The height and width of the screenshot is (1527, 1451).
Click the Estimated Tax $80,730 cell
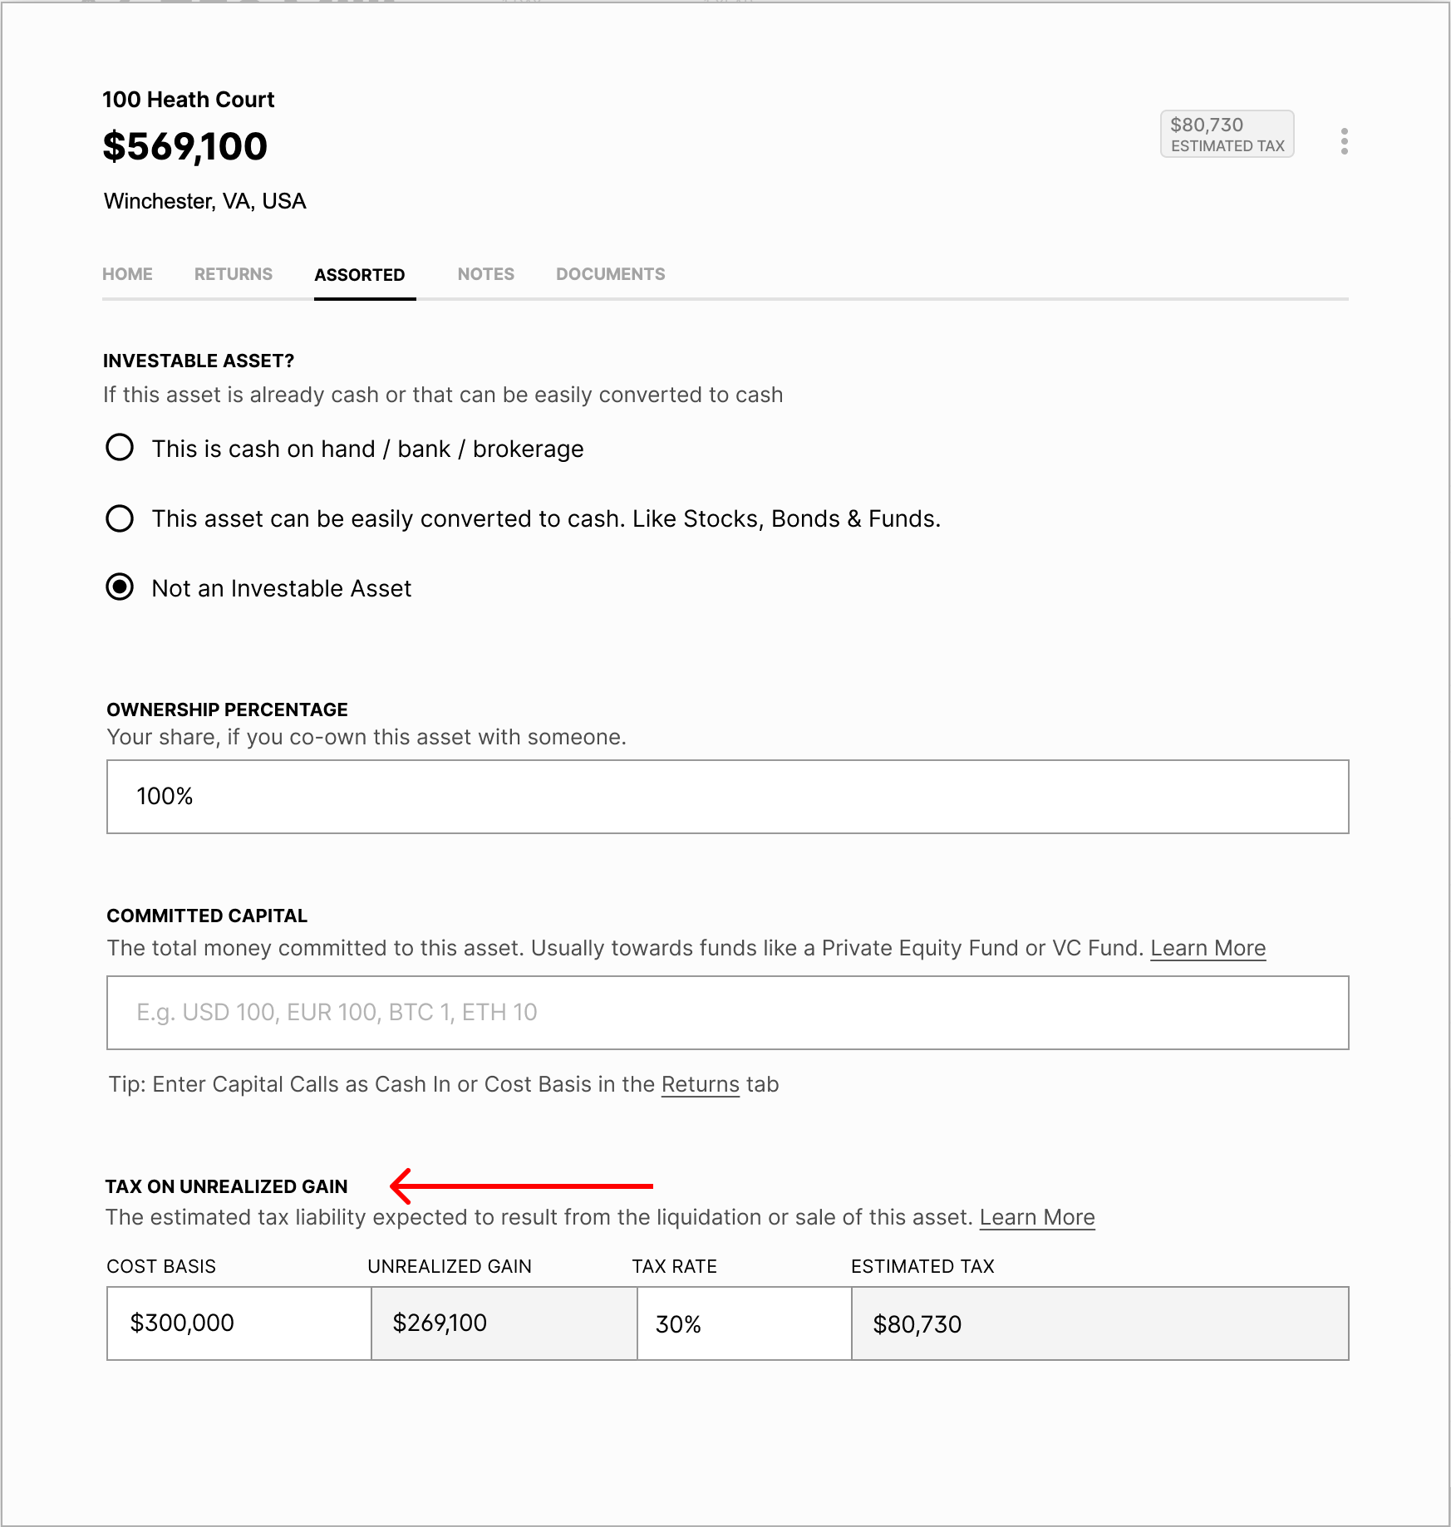pos(1099,1323)
